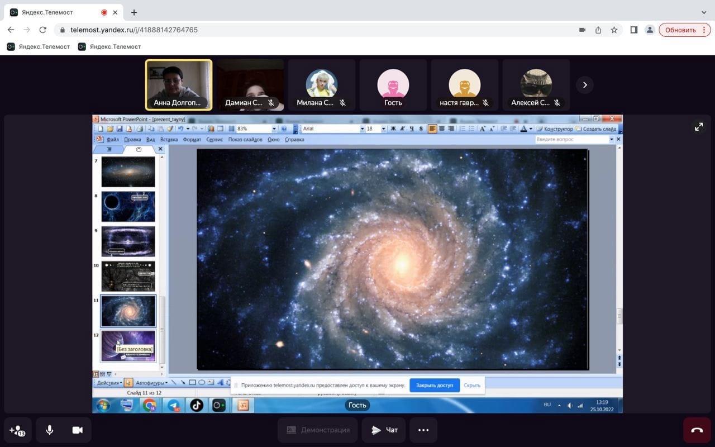This screenshot has width=715, height=447.
Task: Toggle the camera in the call bar
Action: pos(77,430)
